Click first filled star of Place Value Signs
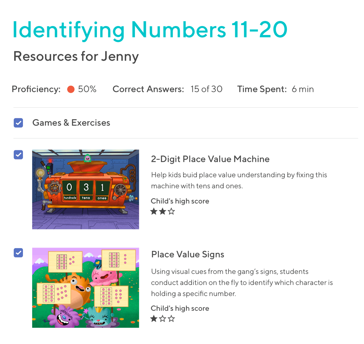Screen dimensions: 364x344 tap(154, 319)
